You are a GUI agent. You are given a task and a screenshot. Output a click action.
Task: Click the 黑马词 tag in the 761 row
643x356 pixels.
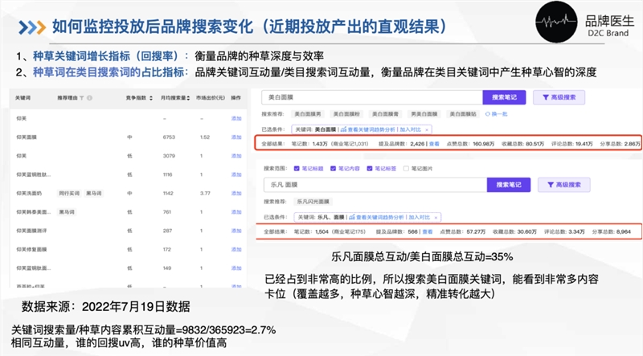click(66, 212)
